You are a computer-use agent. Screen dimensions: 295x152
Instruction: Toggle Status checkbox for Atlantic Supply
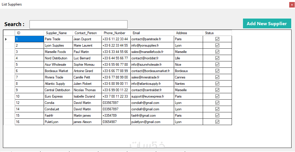pos(217,84)
